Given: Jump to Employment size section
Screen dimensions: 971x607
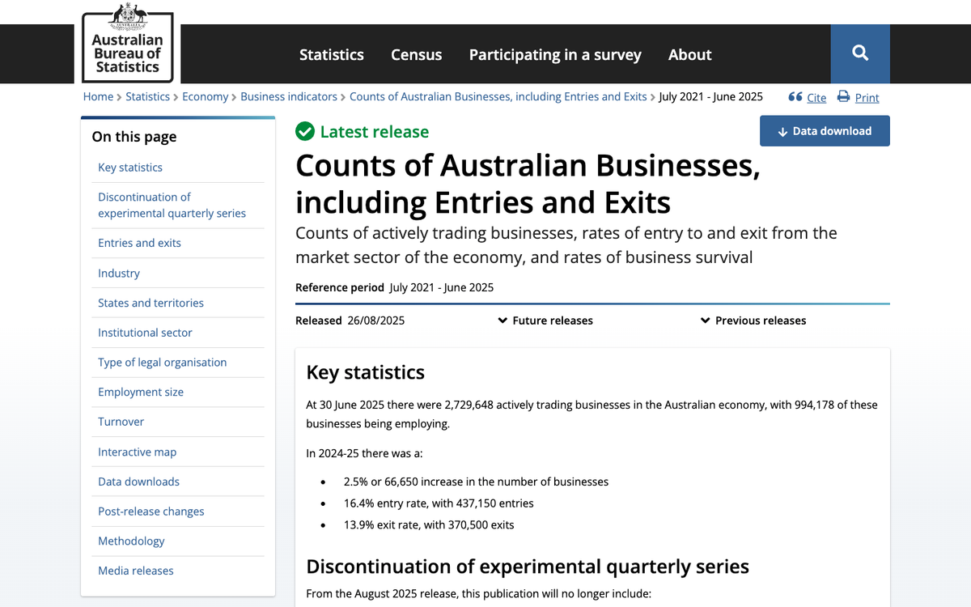Looking at the screenshot, I should point(141,392).
